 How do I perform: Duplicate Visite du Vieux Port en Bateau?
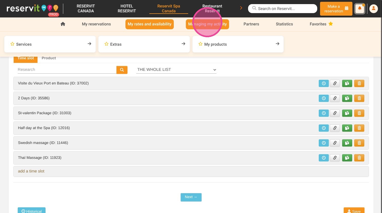click(347, 83)
